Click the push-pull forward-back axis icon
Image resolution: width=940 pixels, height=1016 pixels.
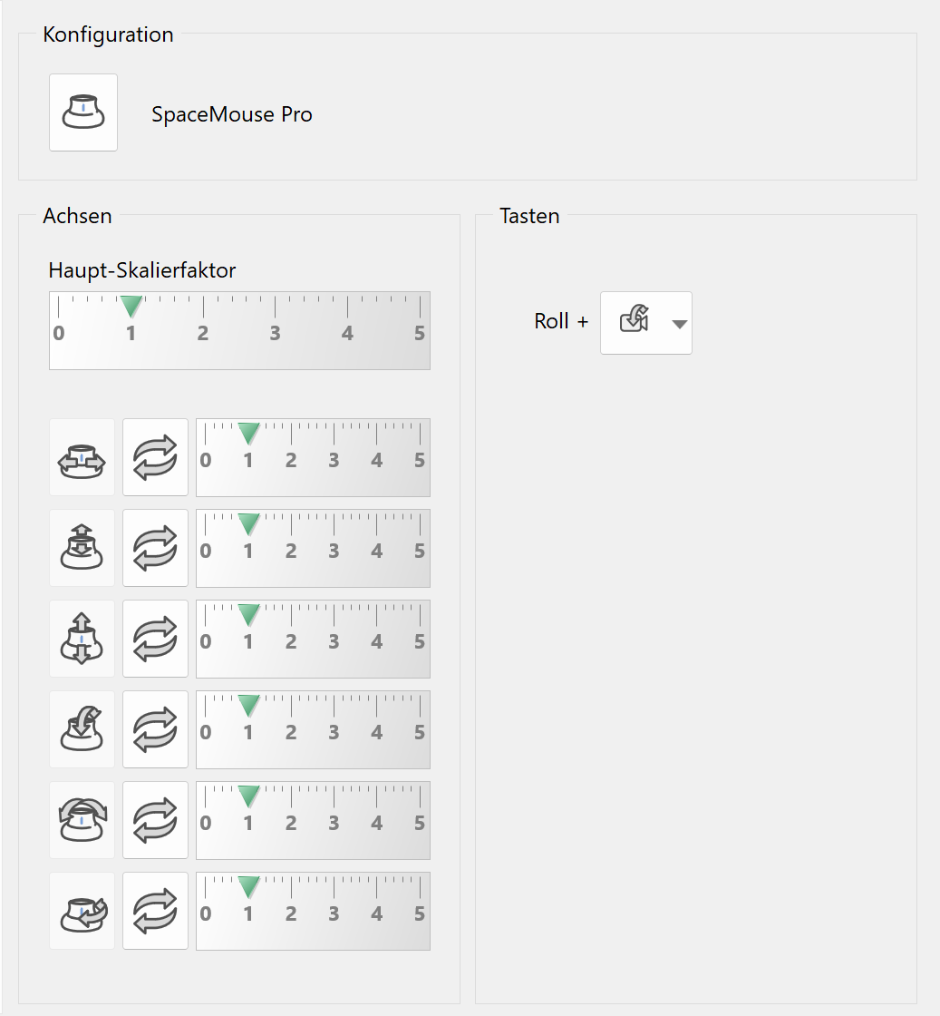[82, 548]
